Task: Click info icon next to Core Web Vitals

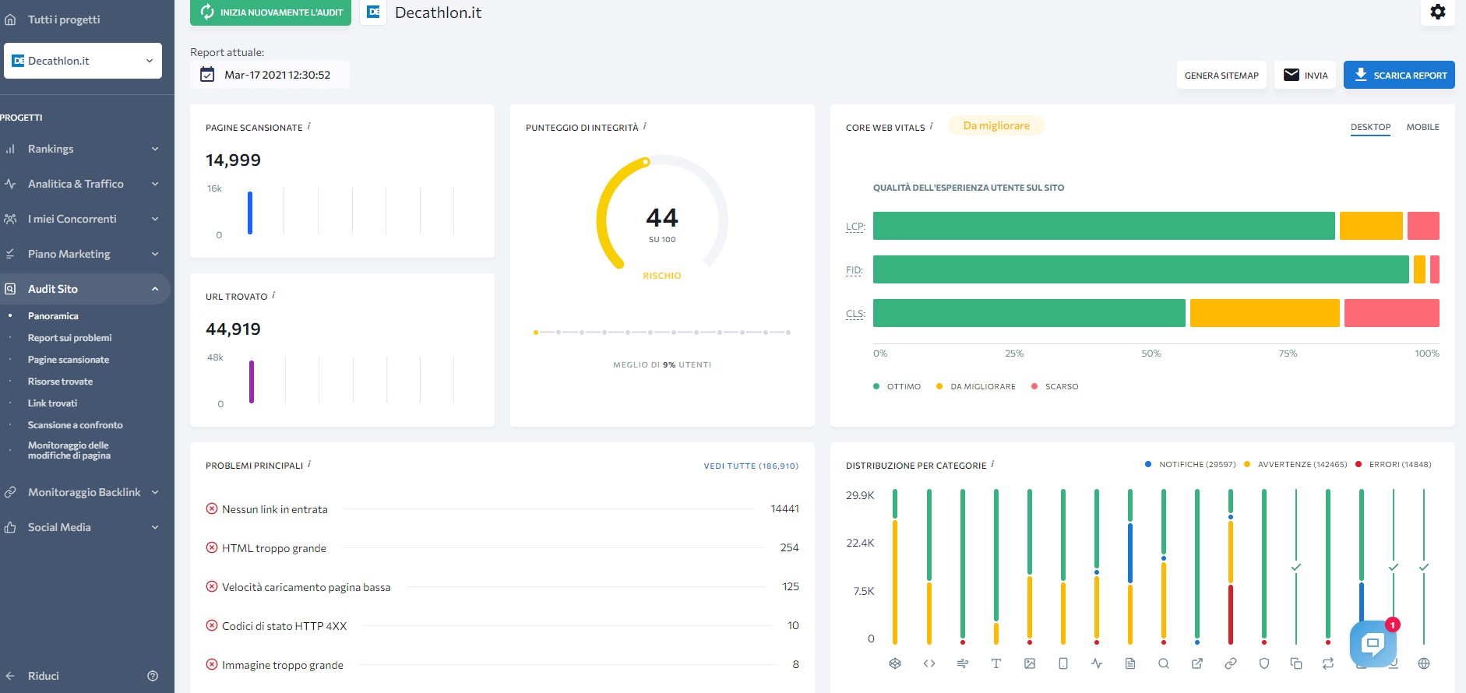Action: click(x=932, y=126)
